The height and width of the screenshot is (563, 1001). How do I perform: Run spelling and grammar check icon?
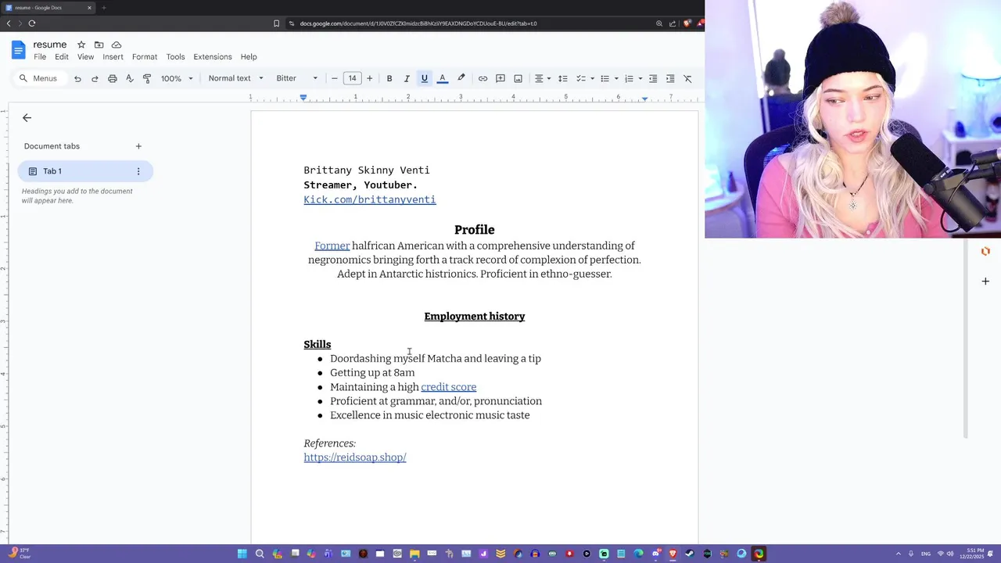130,78
